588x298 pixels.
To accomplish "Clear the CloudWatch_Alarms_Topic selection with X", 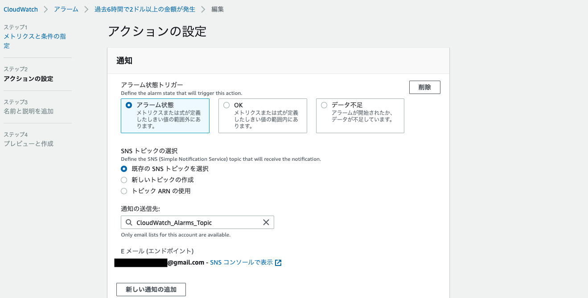I will pos(266,222).
